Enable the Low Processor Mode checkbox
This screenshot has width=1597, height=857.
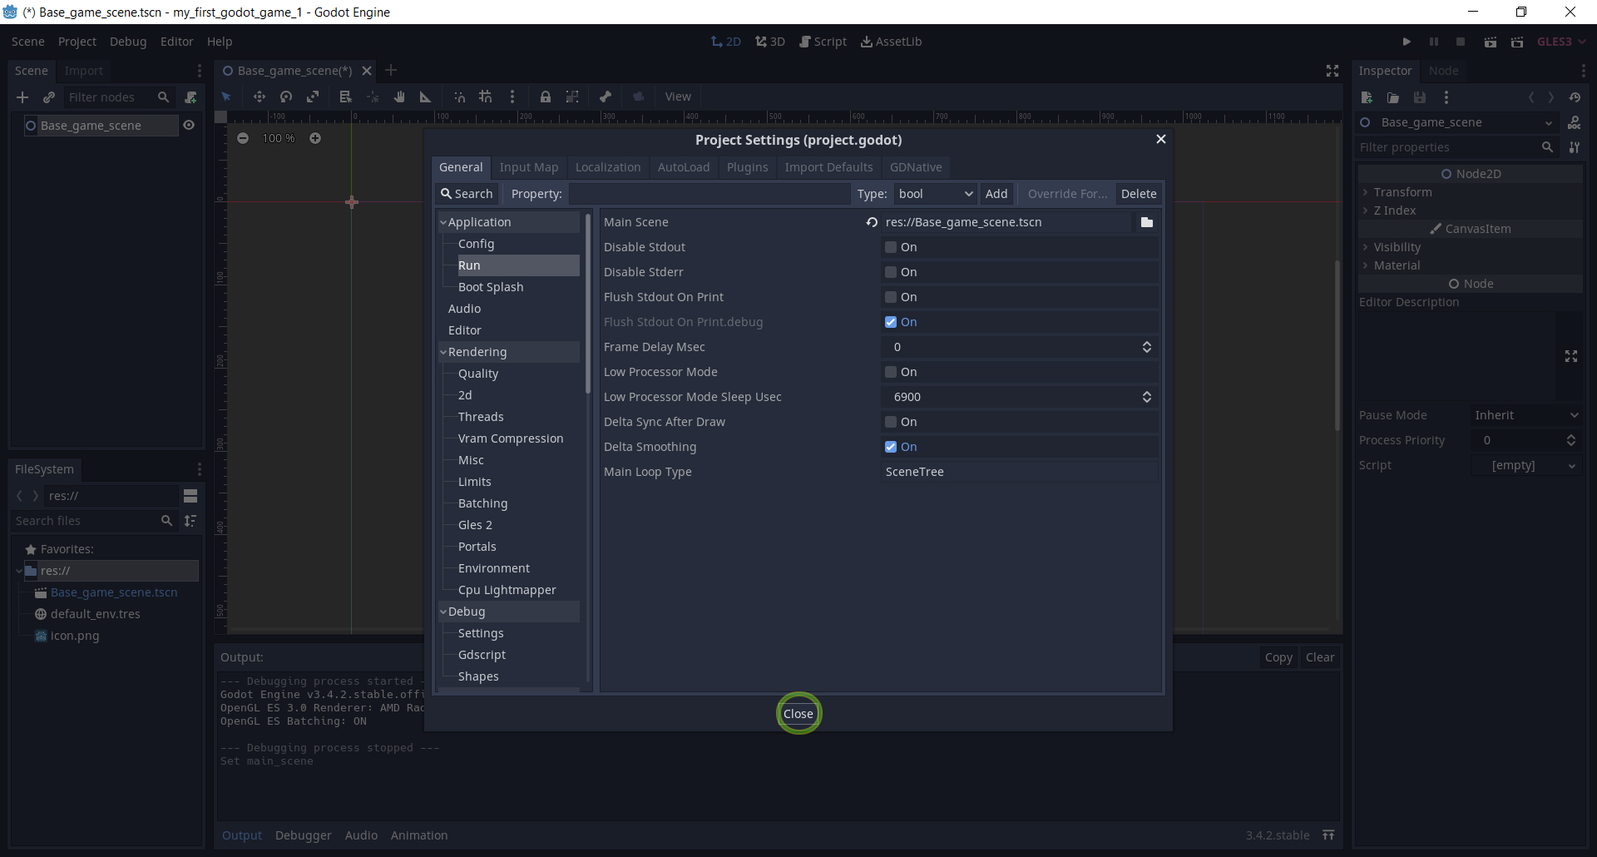[x=891, y=372]
